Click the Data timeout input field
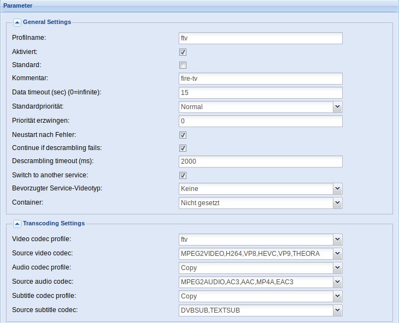Image resolution: width=399 pixels, height=323 pixels. tap(261, 93)
